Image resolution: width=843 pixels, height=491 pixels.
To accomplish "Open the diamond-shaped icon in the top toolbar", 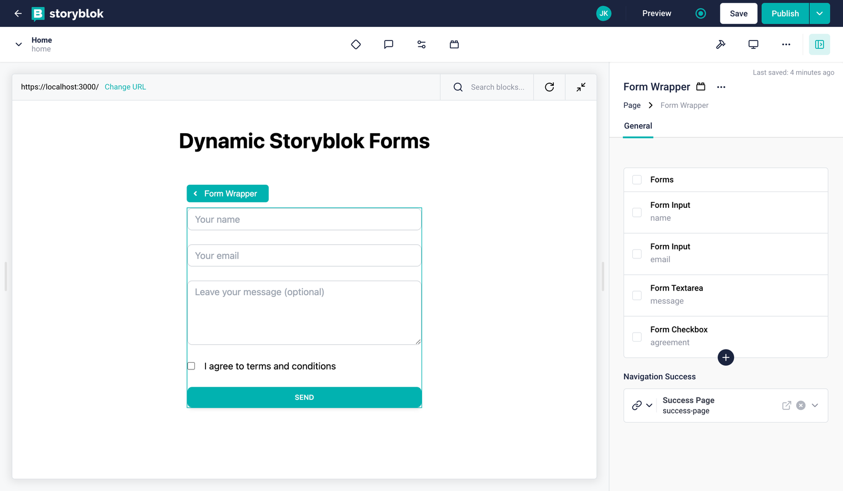I will 356,44.
